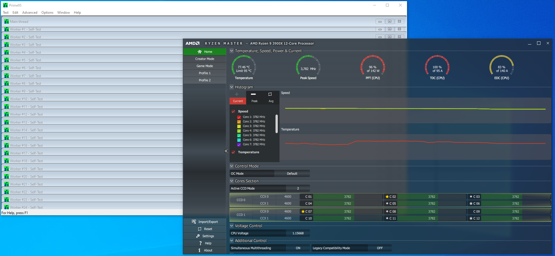Viewport: 555px width, 256px height.
Task: Click the Reset icon in sidebar
Action: (x=200, y=229)
